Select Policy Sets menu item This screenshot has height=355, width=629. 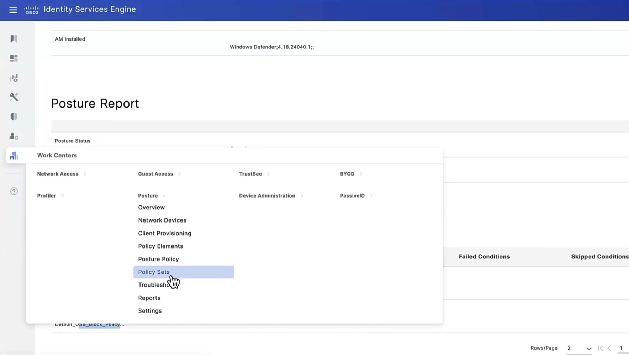(x=154, y=272)
